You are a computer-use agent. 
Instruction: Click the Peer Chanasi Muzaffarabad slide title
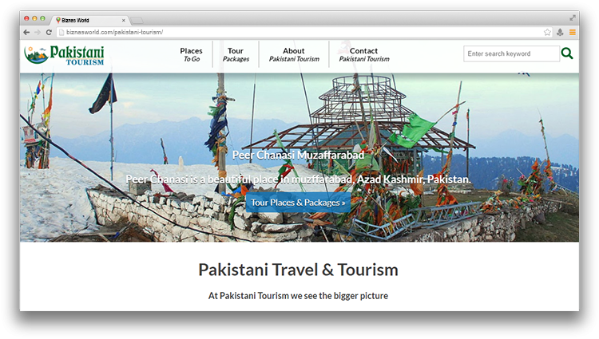(x=298, y=155)
